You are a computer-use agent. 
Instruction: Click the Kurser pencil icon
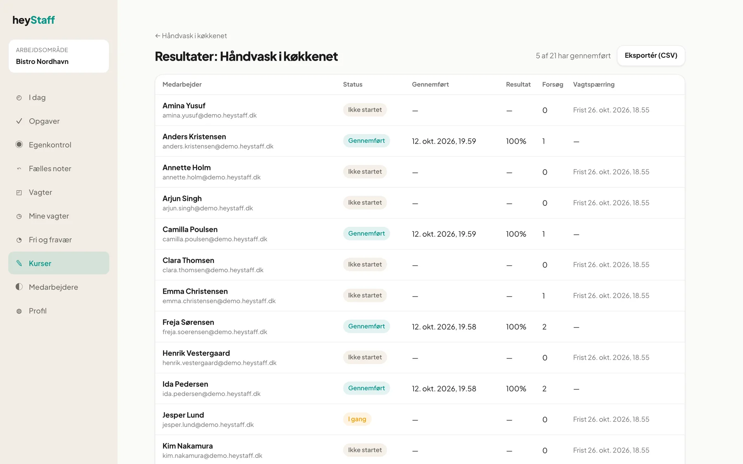tap(19, 263)
